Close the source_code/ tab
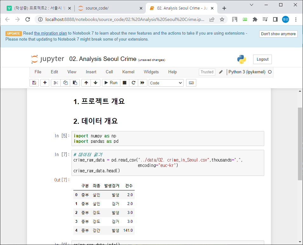Image resolution: width=303 pixels, height=245 pixels. 141,8
